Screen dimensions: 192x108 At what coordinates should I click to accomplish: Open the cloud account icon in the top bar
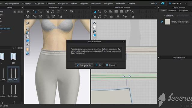point(163,3)
